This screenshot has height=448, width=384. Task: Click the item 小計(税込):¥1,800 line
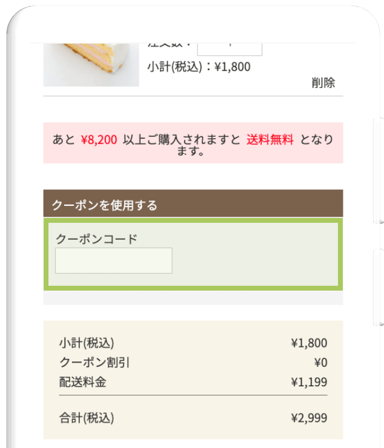pos(199,67)
